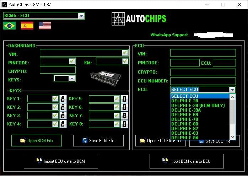Image resolution: width=248 pixels, height=177 pixels.
Task: Hit the key icon next to KEY 8
Action: (x=125, y=124)
